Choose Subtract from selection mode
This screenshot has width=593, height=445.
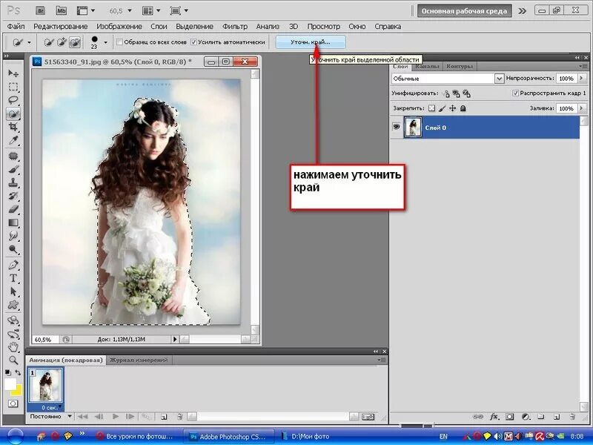[75, 42]
